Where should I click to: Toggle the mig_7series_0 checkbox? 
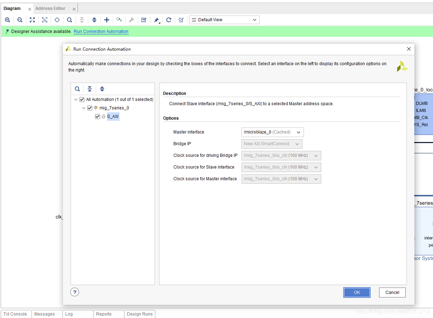click(90, 108)
